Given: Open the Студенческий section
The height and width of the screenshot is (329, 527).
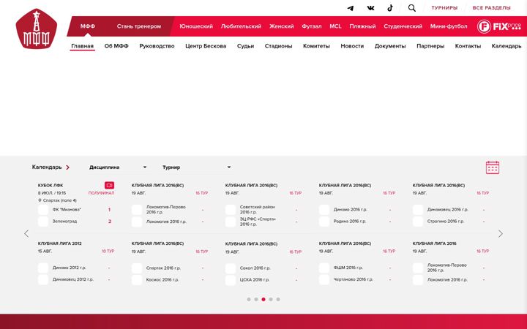Looking at the screenshot, I should [x=403, y=26].
